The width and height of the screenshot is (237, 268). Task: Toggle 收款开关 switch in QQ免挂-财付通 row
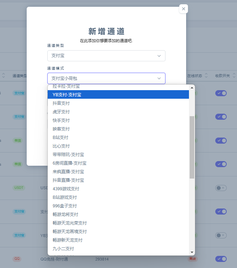point(221,259)
